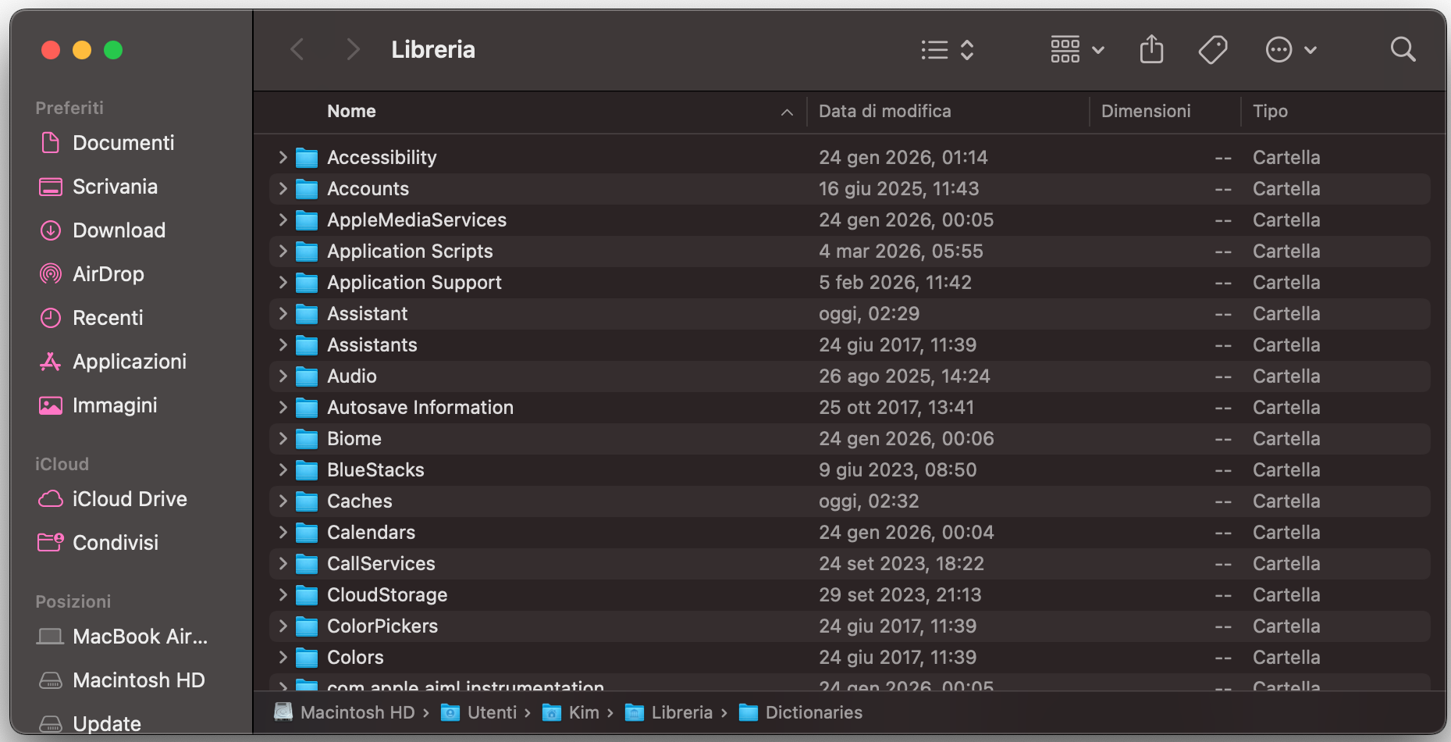This screenshot has height=742, width=1451.
Task: Select the Assistant folder row
Action: [367, 313]
